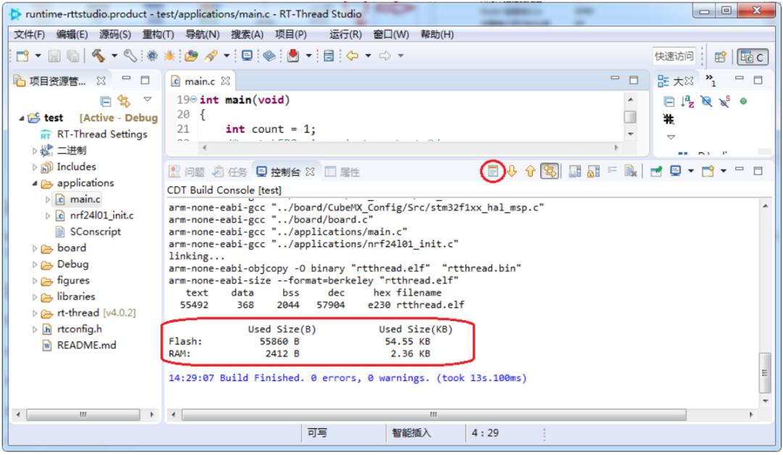
Task: Open the 运行(R) menu
Action: pos(346,35)
